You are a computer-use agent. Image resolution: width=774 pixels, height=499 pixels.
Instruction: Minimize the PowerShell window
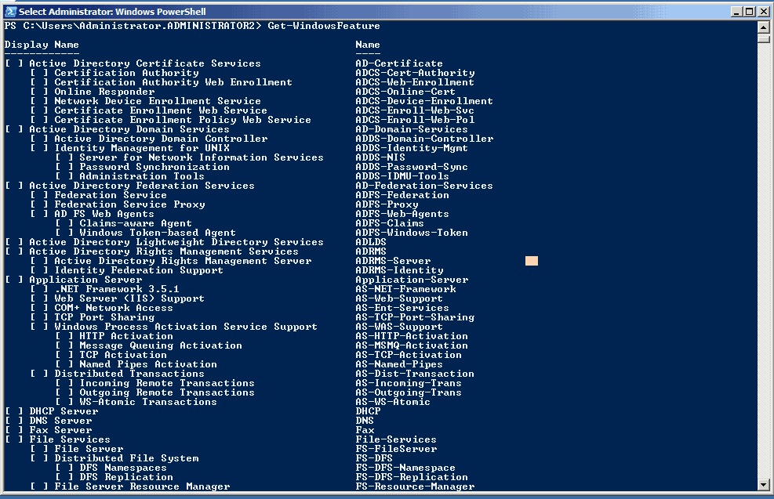pos(736,11)
